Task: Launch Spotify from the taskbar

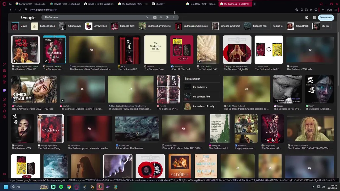Action: pos(61,187)
